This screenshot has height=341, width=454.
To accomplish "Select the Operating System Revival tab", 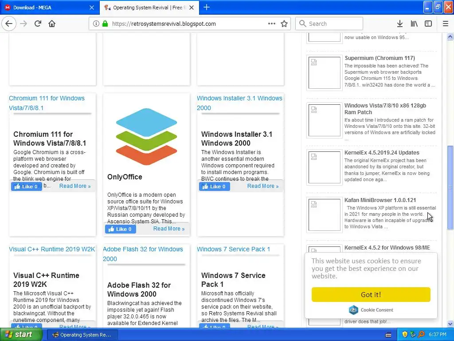I will point(149,8).
